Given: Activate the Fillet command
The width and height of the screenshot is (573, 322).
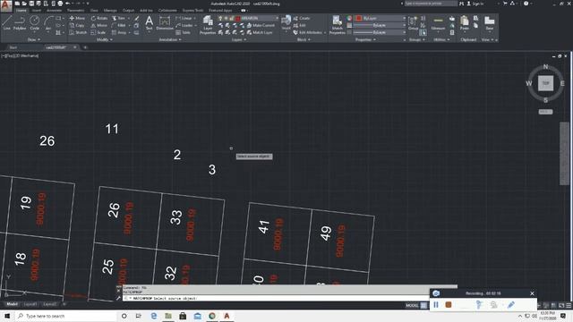Looking at the screenshot, I should coord(118,25).
